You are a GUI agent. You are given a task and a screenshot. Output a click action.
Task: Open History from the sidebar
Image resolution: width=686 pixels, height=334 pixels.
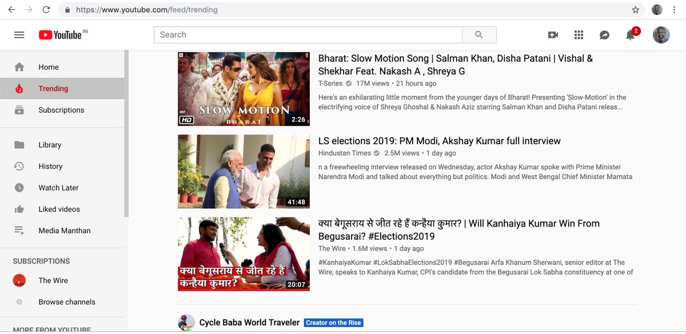point(62,166)
